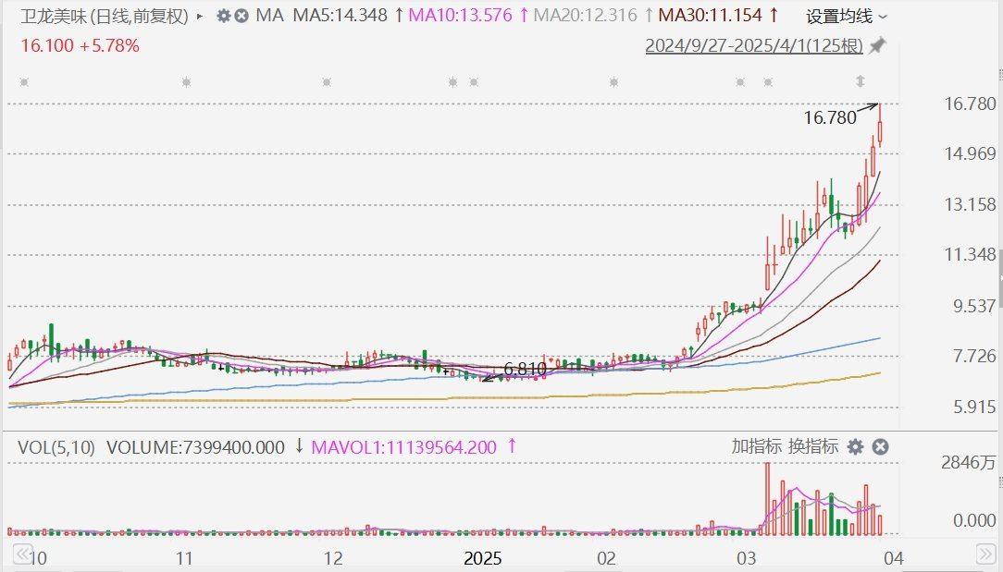Expand the 设置均线 dropdown
Viewport: 1003px width, 572px height.
846,16
